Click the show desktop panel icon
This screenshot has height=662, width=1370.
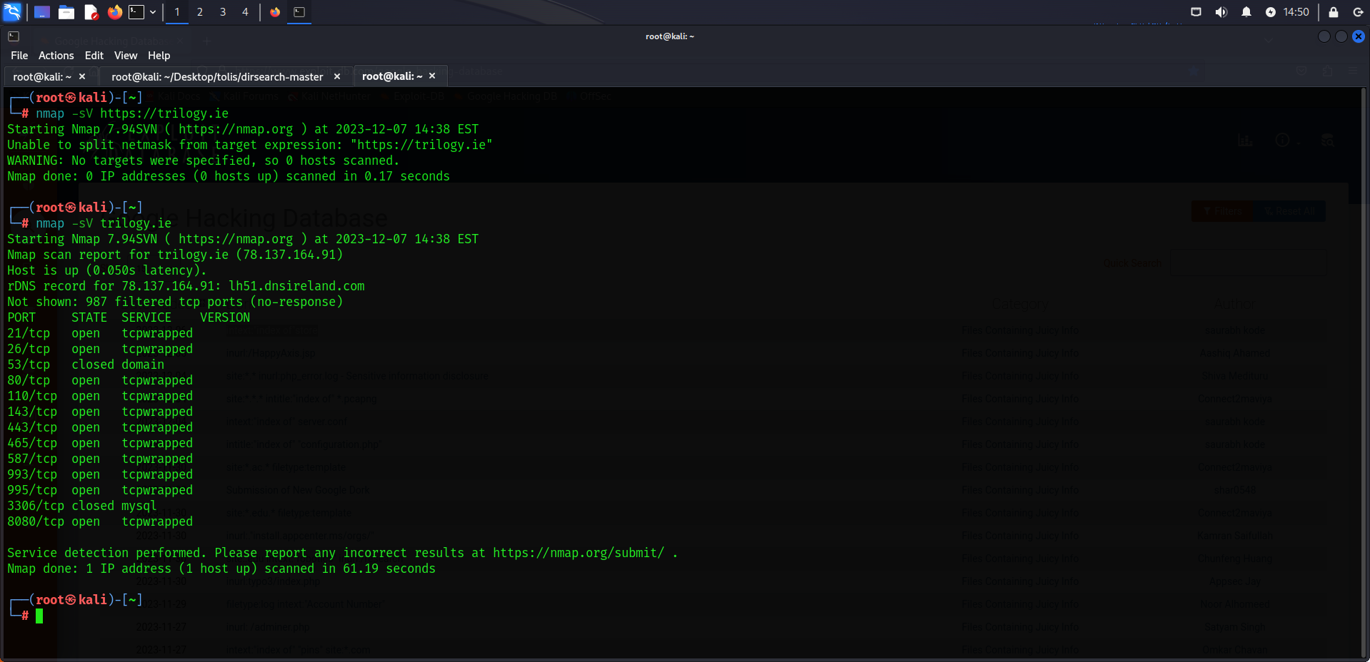[42, 12]
